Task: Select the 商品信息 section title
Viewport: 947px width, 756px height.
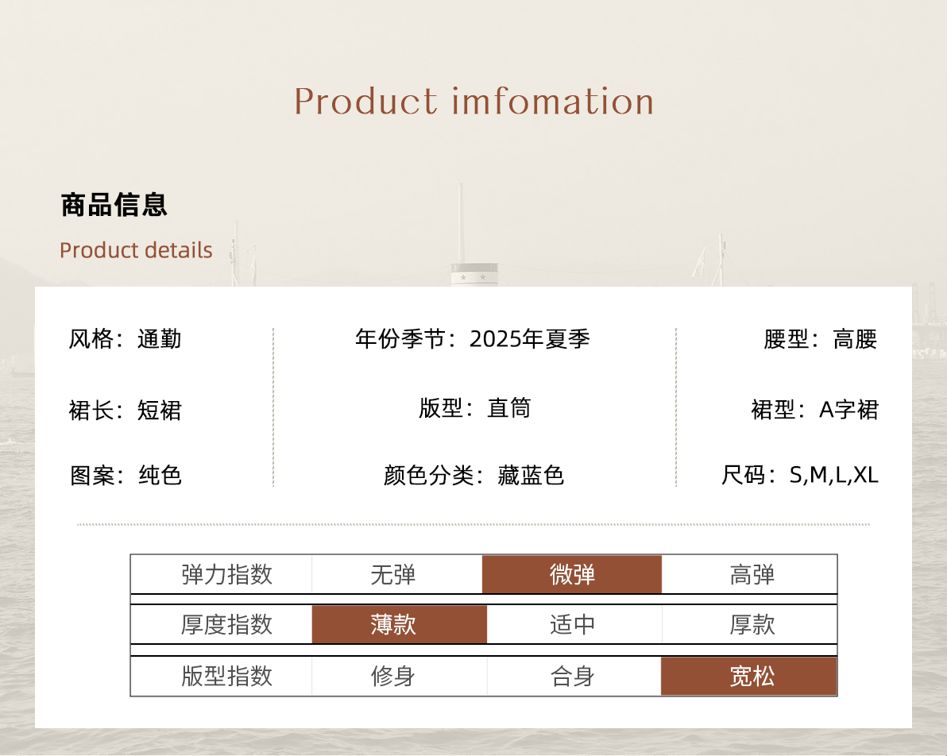Action: tap(114, 205)
